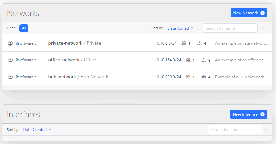The image size is (276, 144).
Task: Click the user avatar icon beside private-network
Action: click(x=10, y=43)
